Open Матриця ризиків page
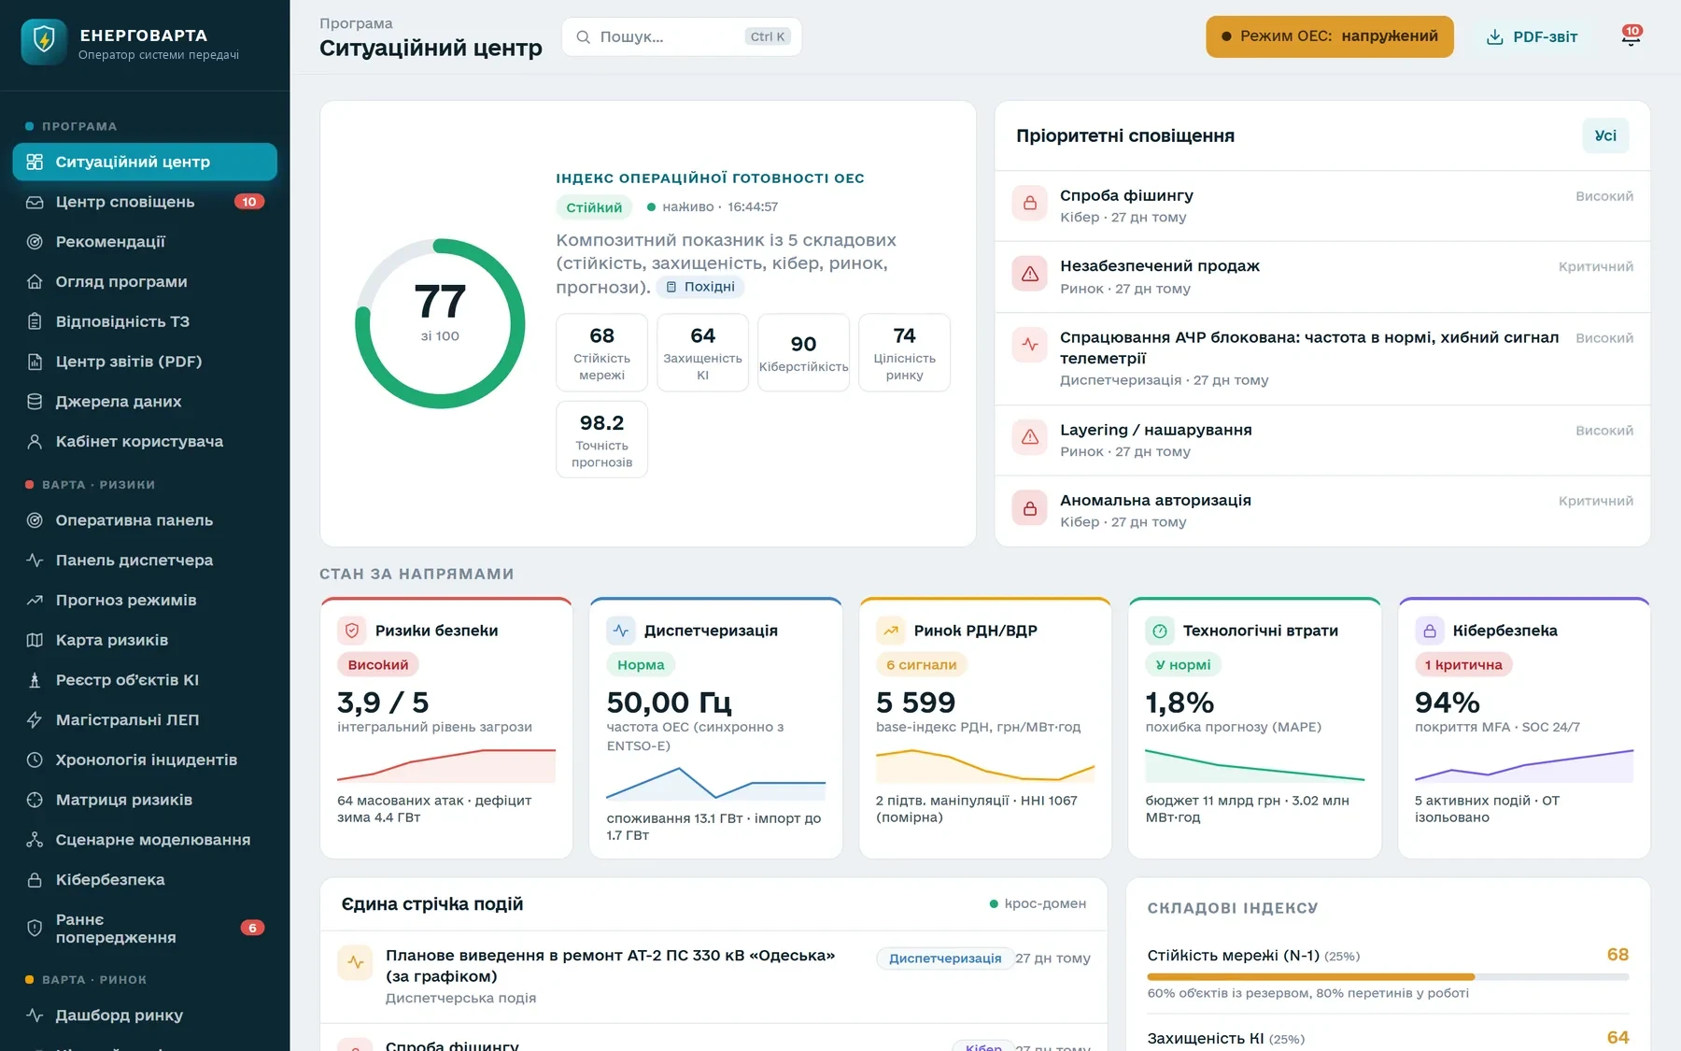Screen dimensions: 1681x1051 pos(145,800)
